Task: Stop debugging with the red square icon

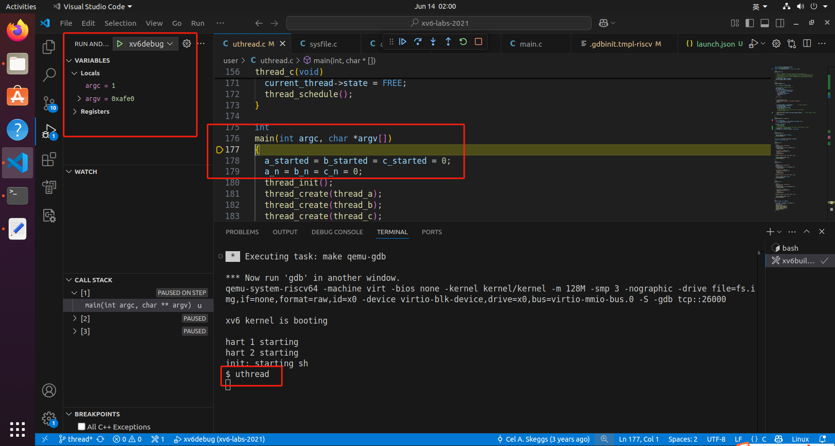Action: click(478, 42)
